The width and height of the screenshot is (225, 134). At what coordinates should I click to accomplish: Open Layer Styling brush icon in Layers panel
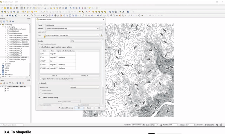1,83
